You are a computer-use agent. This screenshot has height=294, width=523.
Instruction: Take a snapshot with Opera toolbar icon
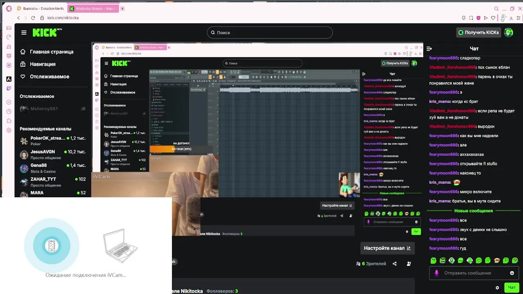(x=471, y=18)
